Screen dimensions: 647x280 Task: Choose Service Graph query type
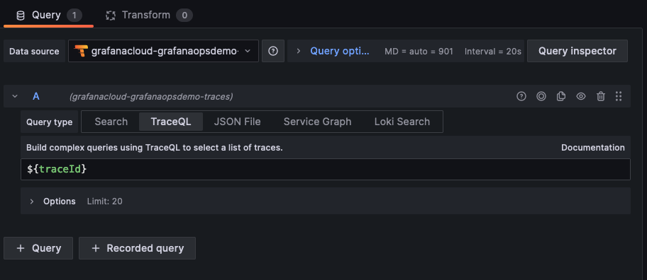point(317,122)
